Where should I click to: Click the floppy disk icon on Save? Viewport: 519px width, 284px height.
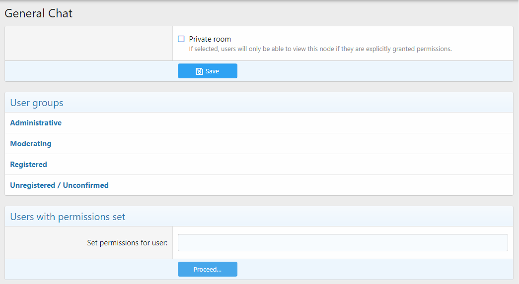click(x=199, y=71)
